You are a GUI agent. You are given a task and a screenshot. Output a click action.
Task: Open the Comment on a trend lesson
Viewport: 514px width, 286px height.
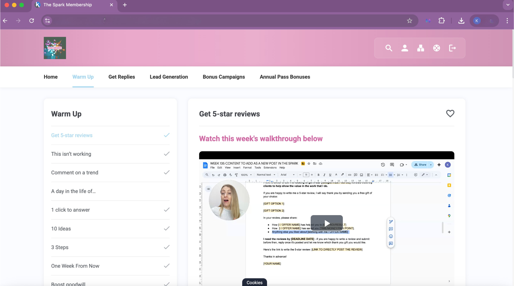pos(75,173)
